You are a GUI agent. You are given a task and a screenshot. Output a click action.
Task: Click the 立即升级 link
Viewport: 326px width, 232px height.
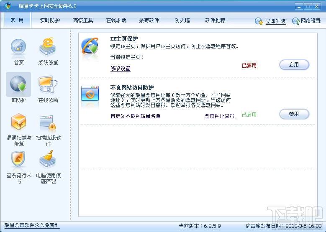click(x=275, y=21)
